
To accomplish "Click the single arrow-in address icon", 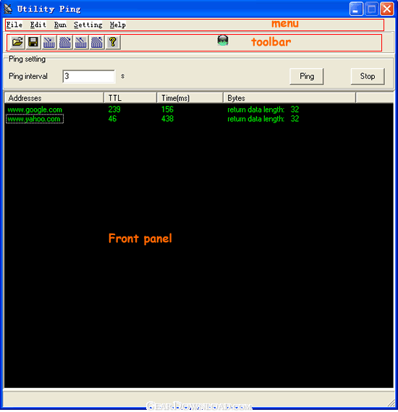I will [49, 42].
